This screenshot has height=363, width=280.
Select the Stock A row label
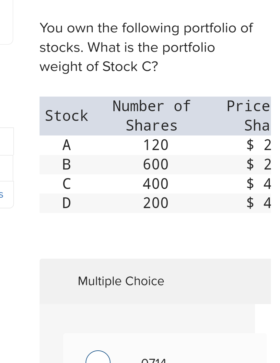66,145
